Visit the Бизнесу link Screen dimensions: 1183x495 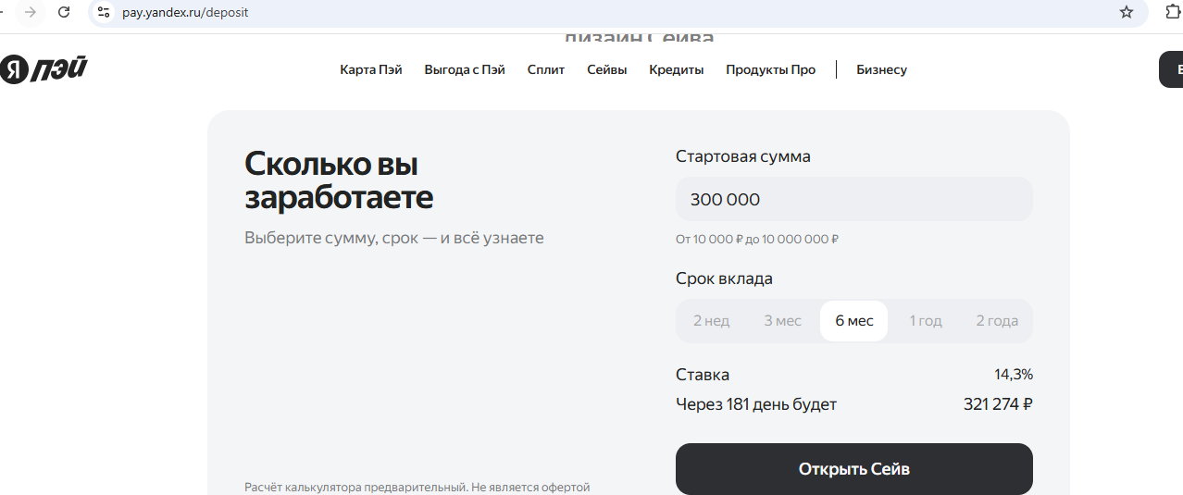point(881,69)
